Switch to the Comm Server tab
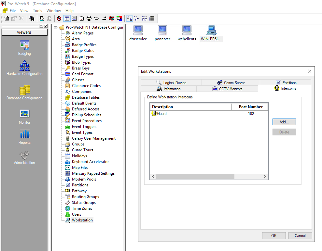This screenshot has height=251, width=322. pos(231,83)
